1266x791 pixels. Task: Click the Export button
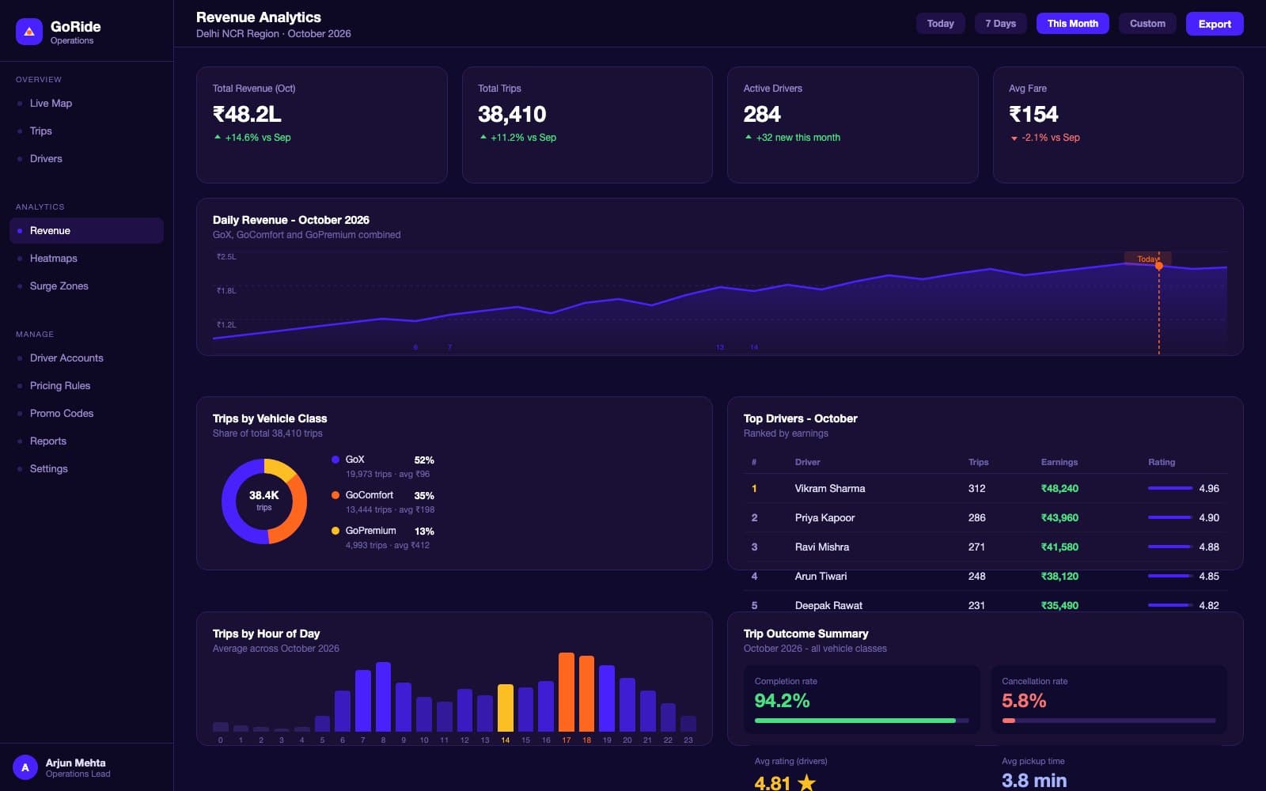tap(1215, 24)
